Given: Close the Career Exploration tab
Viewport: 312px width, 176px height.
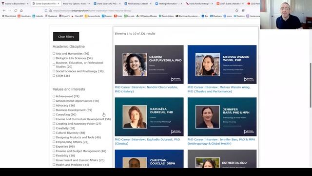Looking at the screenshot, I should tap(58, 3).
